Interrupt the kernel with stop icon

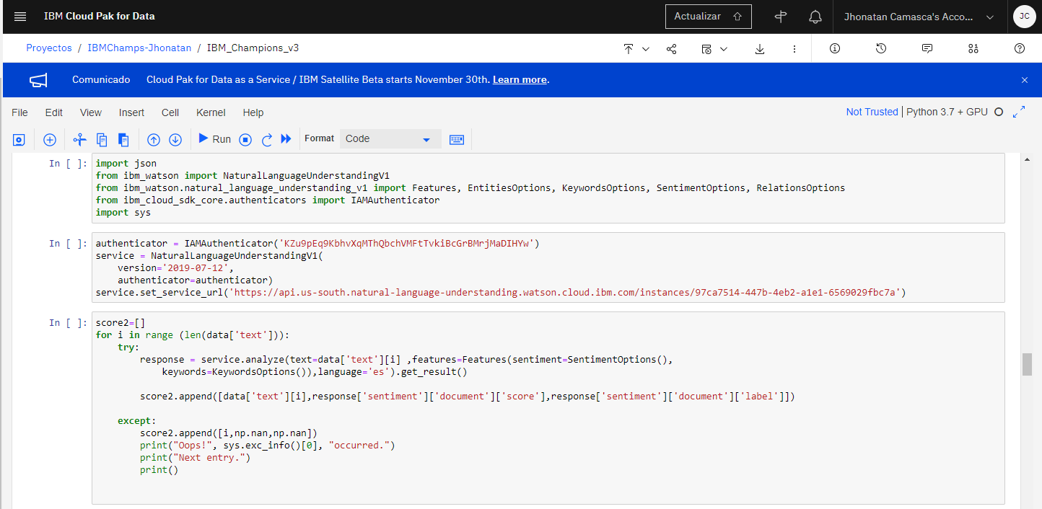pyautogui.click(x=245, y=139)
